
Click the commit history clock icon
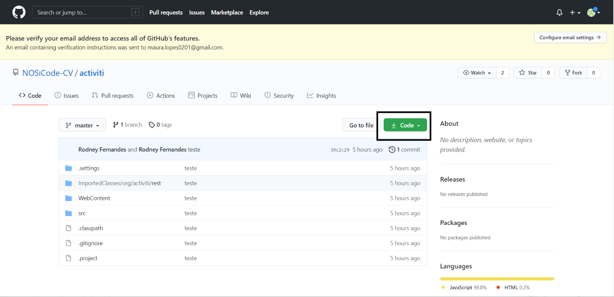(392, 150)
